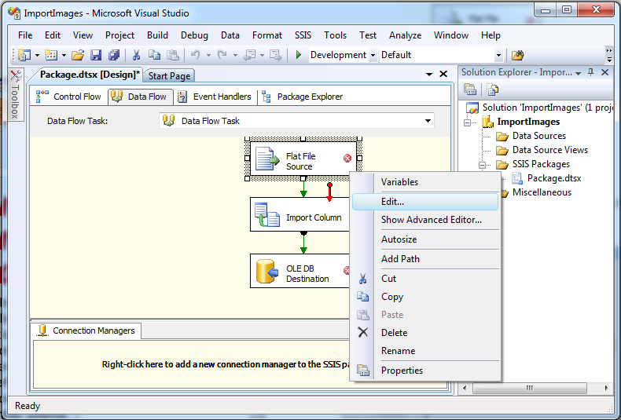The image size is (621, 420).
Task: Click the Solution Explorer Properties icon
Action: (x=470, y=89)
